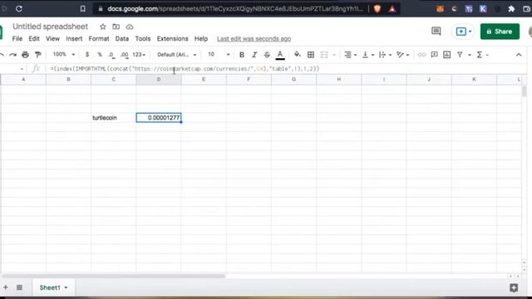Increase decimal places
Viewport: 532px width, 299px height.
[x=125, y=55]
